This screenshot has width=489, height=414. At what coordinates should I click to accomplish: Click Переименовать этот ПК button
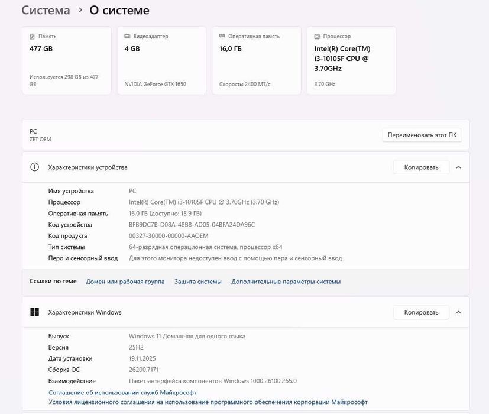click(x=422, y=135)
